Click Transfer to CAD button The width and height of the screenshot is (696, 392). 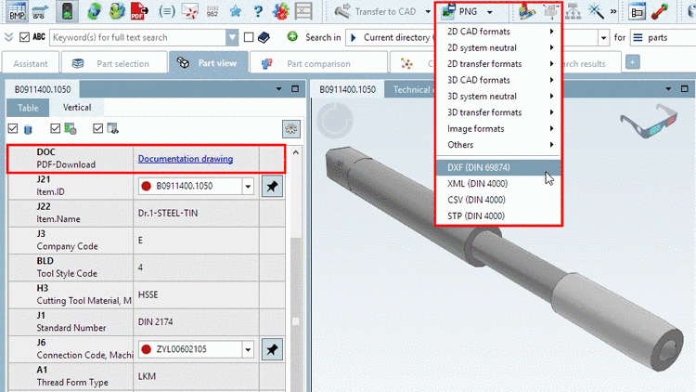coord(375,11)
